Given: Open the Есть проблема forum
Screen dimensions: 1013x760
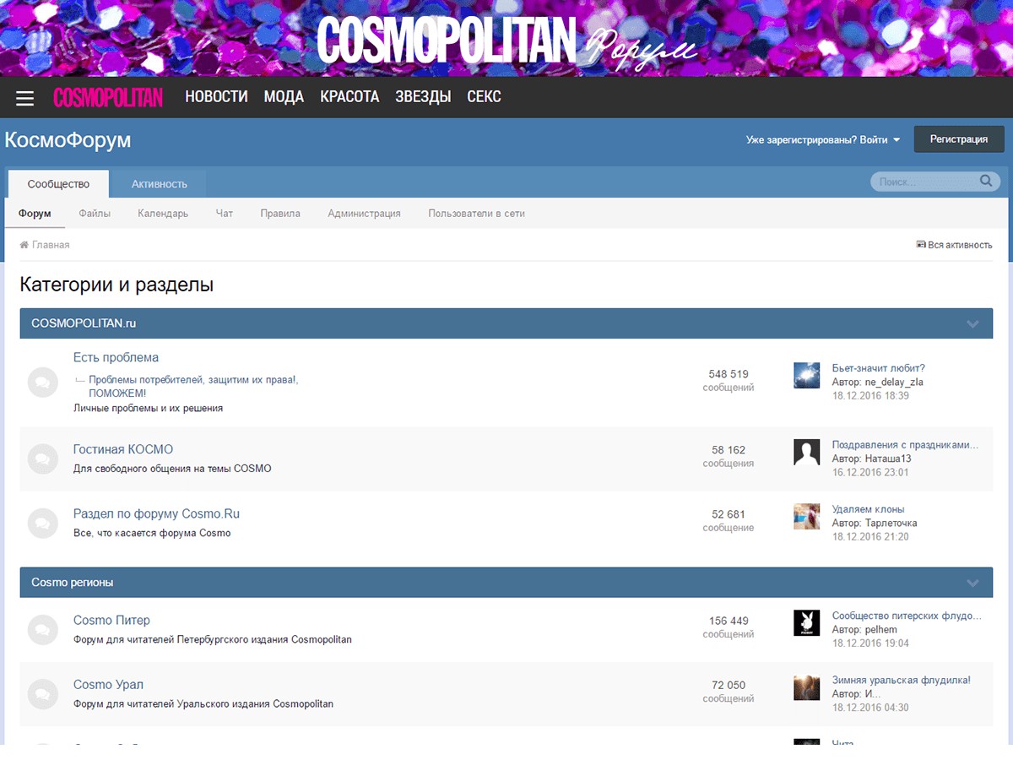Looking at the screenshot, I should 116,357.
